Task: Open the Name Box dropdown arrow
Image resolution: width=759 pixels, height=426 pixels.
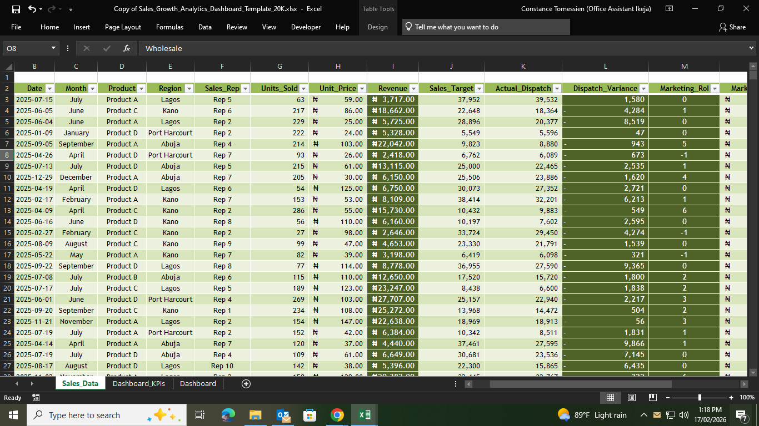Action: [x=54, y=48]
